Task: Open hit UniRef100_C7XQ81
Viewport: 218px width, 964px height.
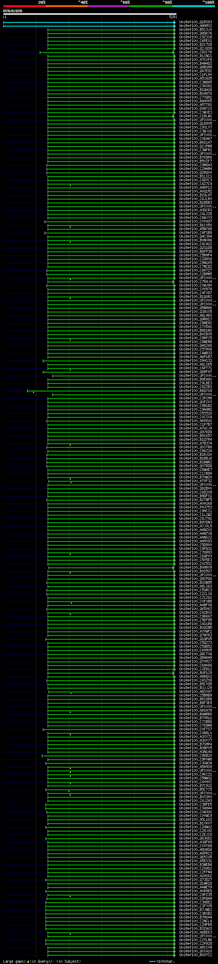Action: point(196,97)
